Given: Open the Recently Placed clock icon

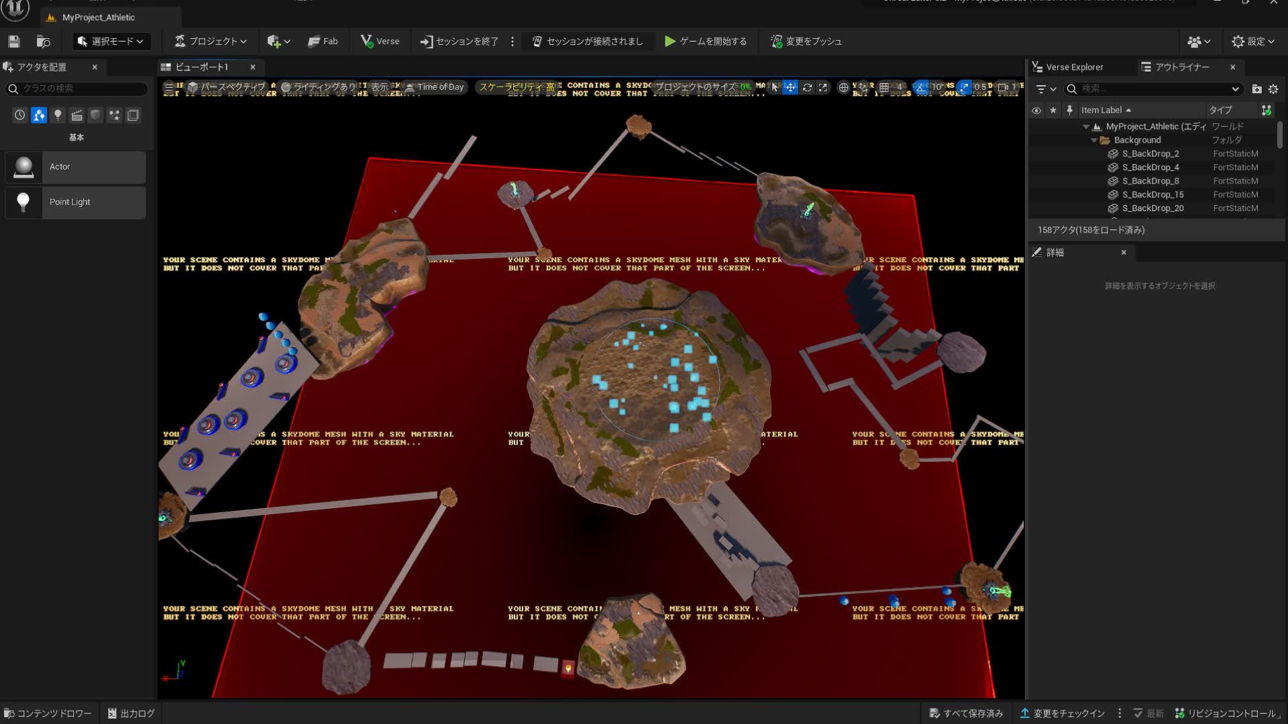Looking at the screenshot, I should tap(19, 115).
